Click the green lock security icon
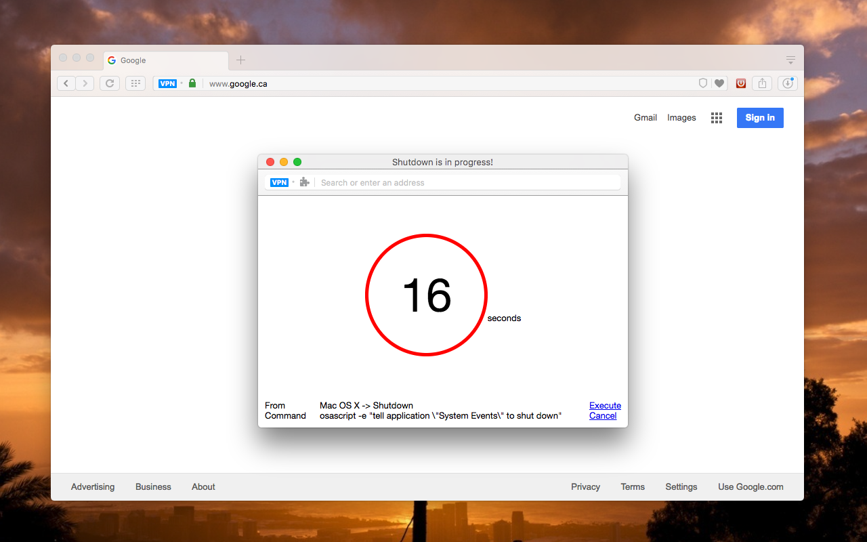The image size is (867, 542). (192, 83)
